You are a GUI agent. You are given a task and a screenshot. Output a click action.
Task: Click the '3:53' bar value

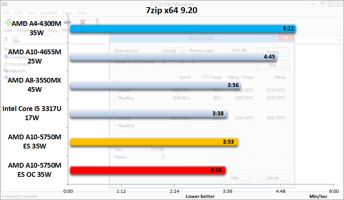228,142
